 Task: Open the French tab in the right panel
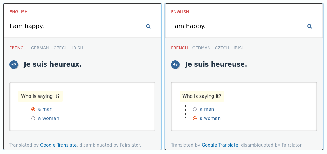pos(179,48)
